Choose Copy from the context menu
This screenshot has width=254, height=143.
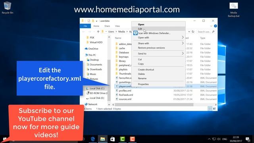click(x=158, y=64)
